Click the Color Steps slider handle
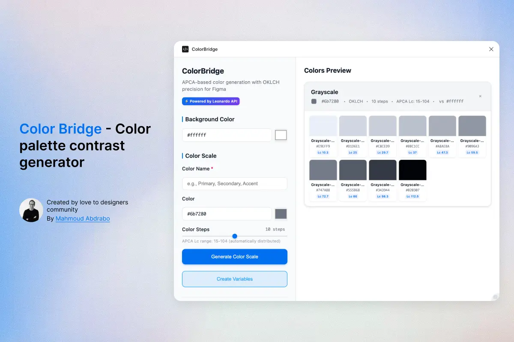 pyautogui.click(x=235, y=236)
